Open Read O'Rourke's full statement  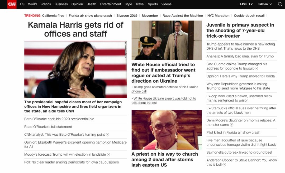pyautogui.click(x=48, y=127)
